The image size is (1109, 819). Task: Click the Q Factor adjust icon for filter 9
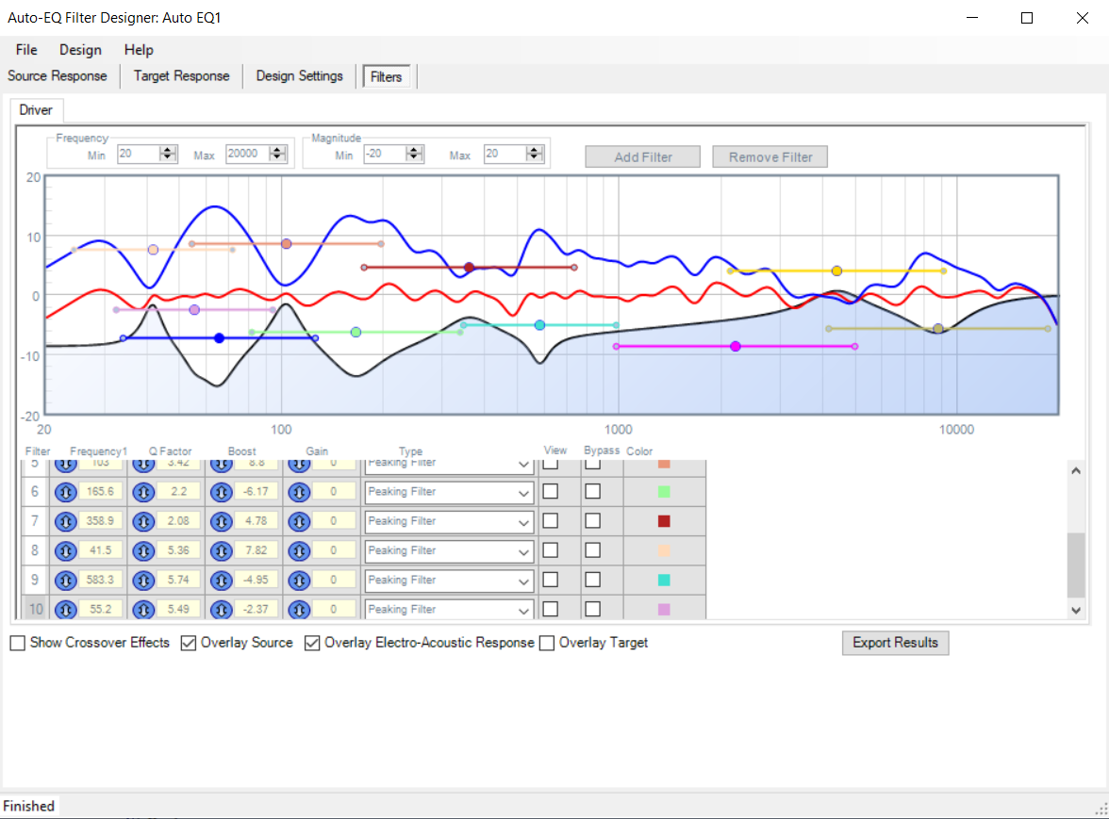[x=143, y=580]
